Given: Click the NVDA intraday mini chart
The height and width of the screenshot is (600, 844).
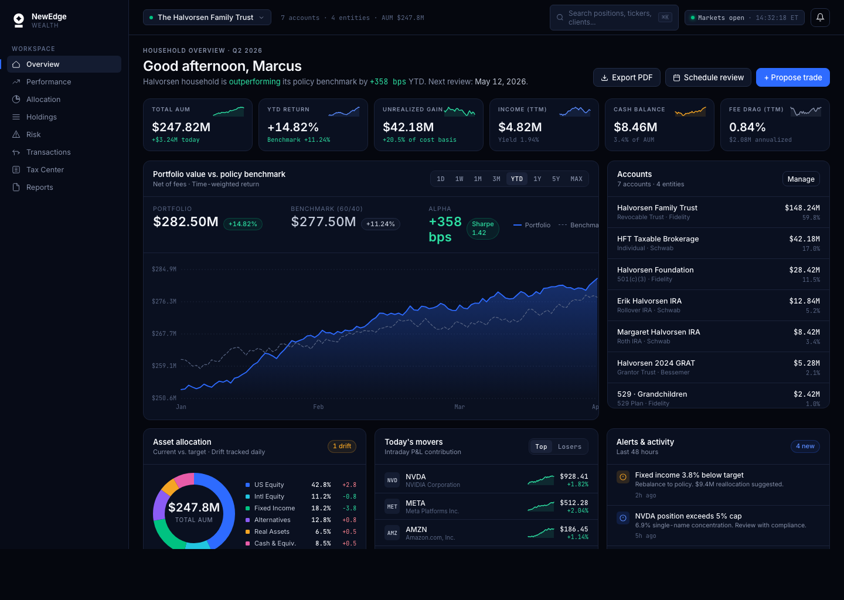Looking at the screenshot, I should [540, 480].
